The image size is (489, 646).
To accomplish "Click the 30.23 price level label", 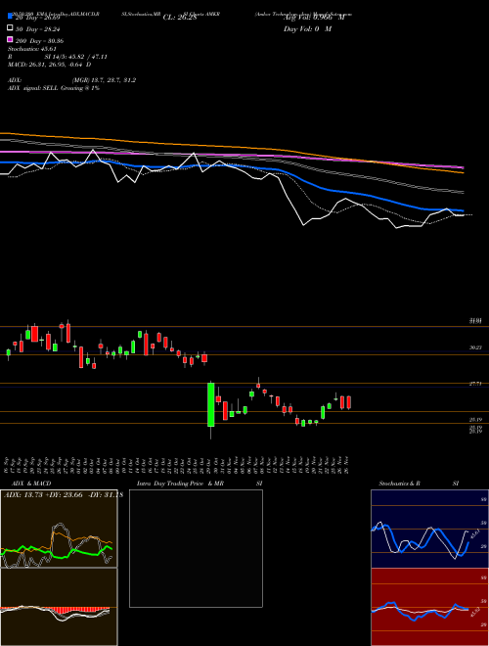I will click(x=475, y=347).
